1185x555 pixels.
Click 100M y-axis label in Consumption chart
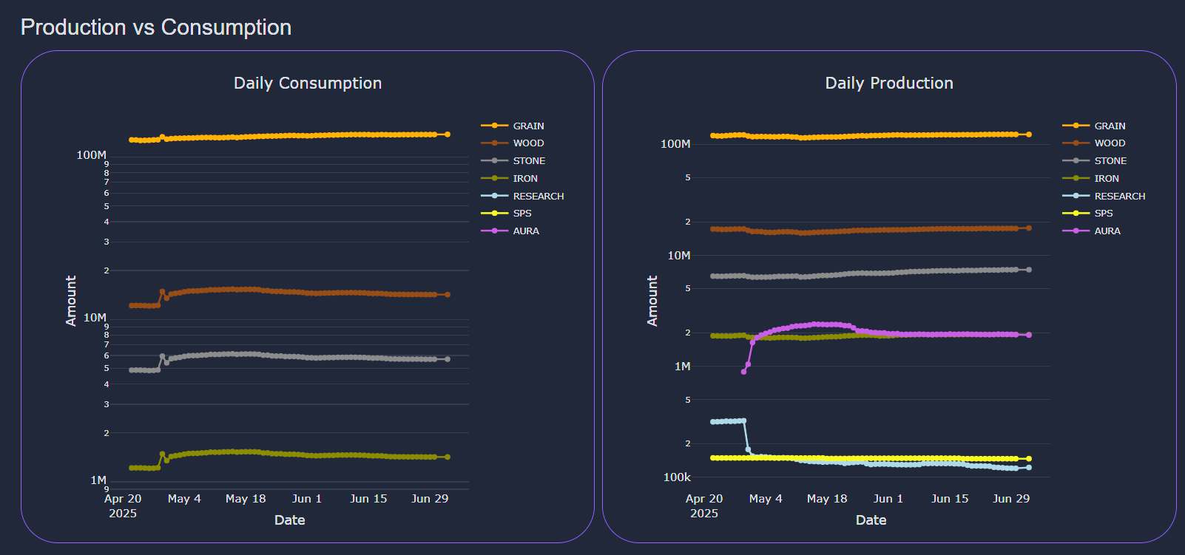(91, 155)
